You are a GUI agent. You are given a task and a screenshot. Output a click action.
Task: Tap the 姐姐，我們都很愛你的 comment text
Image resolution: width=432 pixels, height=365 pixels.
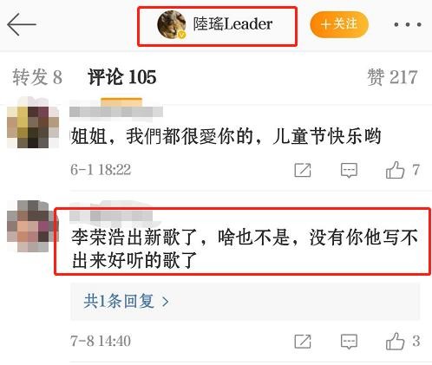226,136
